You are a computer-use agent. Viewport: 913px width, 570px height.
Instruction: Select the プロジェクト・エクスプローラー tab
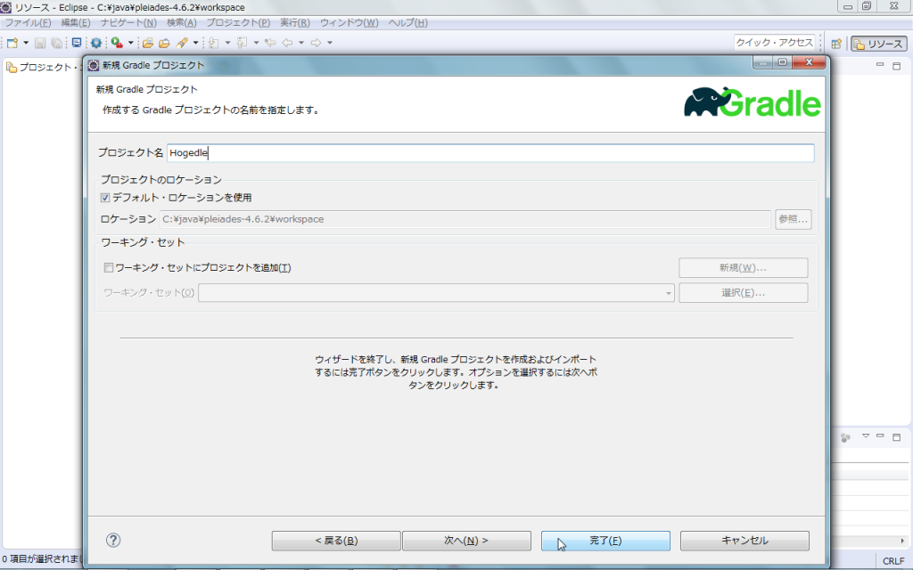point(45,68)
